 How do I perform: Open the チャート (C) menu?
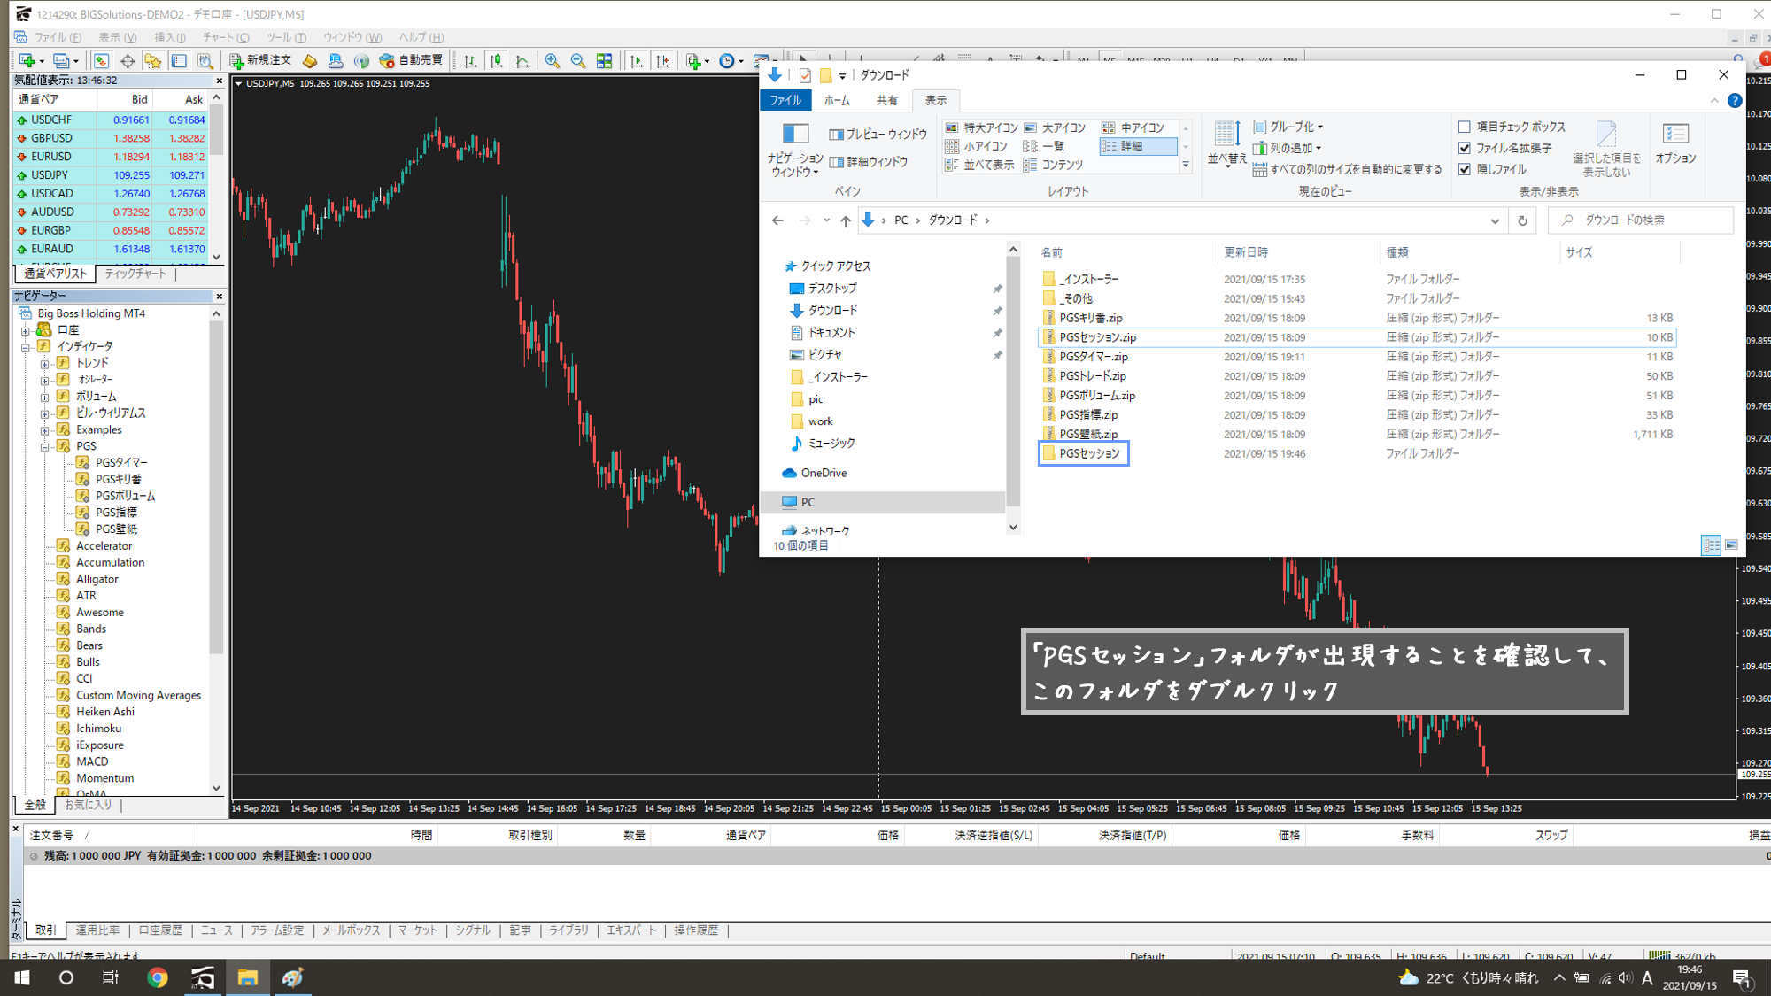225,37
